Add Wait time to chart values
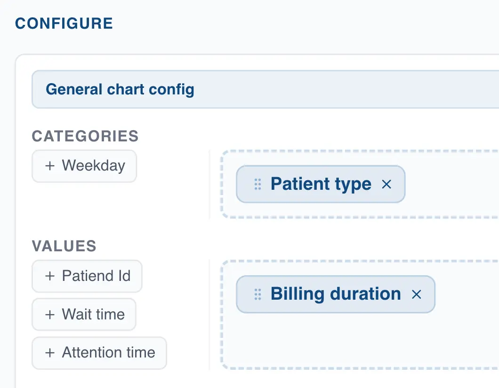Viewport: 499px width, 388px height. [x=84, y=314]
